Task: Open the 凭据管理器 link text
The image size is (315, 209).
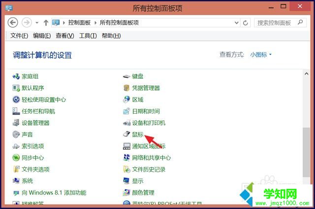Action: [146, 88]
